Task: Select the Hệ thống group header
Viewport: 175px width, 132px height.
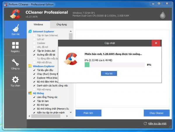Action: 38,93
